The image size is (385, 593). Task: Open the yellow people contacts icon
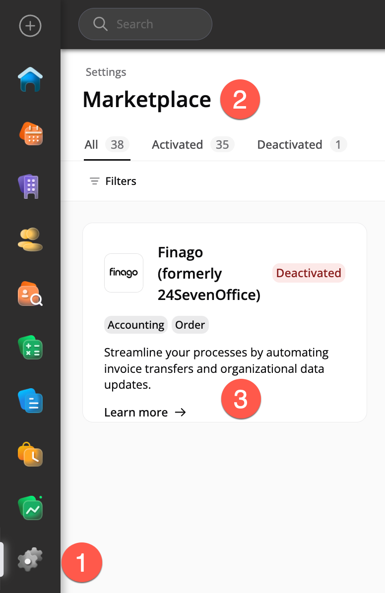pyautogui.click(x=30, y=240)
